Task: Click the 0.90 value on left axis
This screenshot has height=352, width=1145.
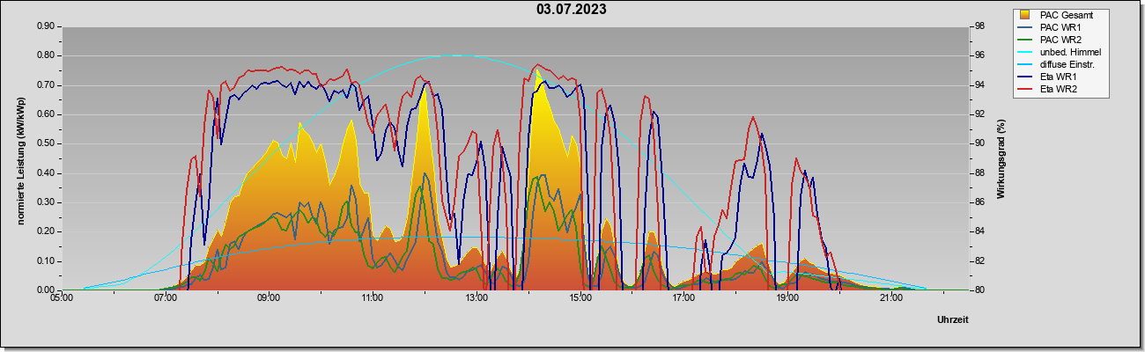Action: pyautogui.click(x=46, y=26)
